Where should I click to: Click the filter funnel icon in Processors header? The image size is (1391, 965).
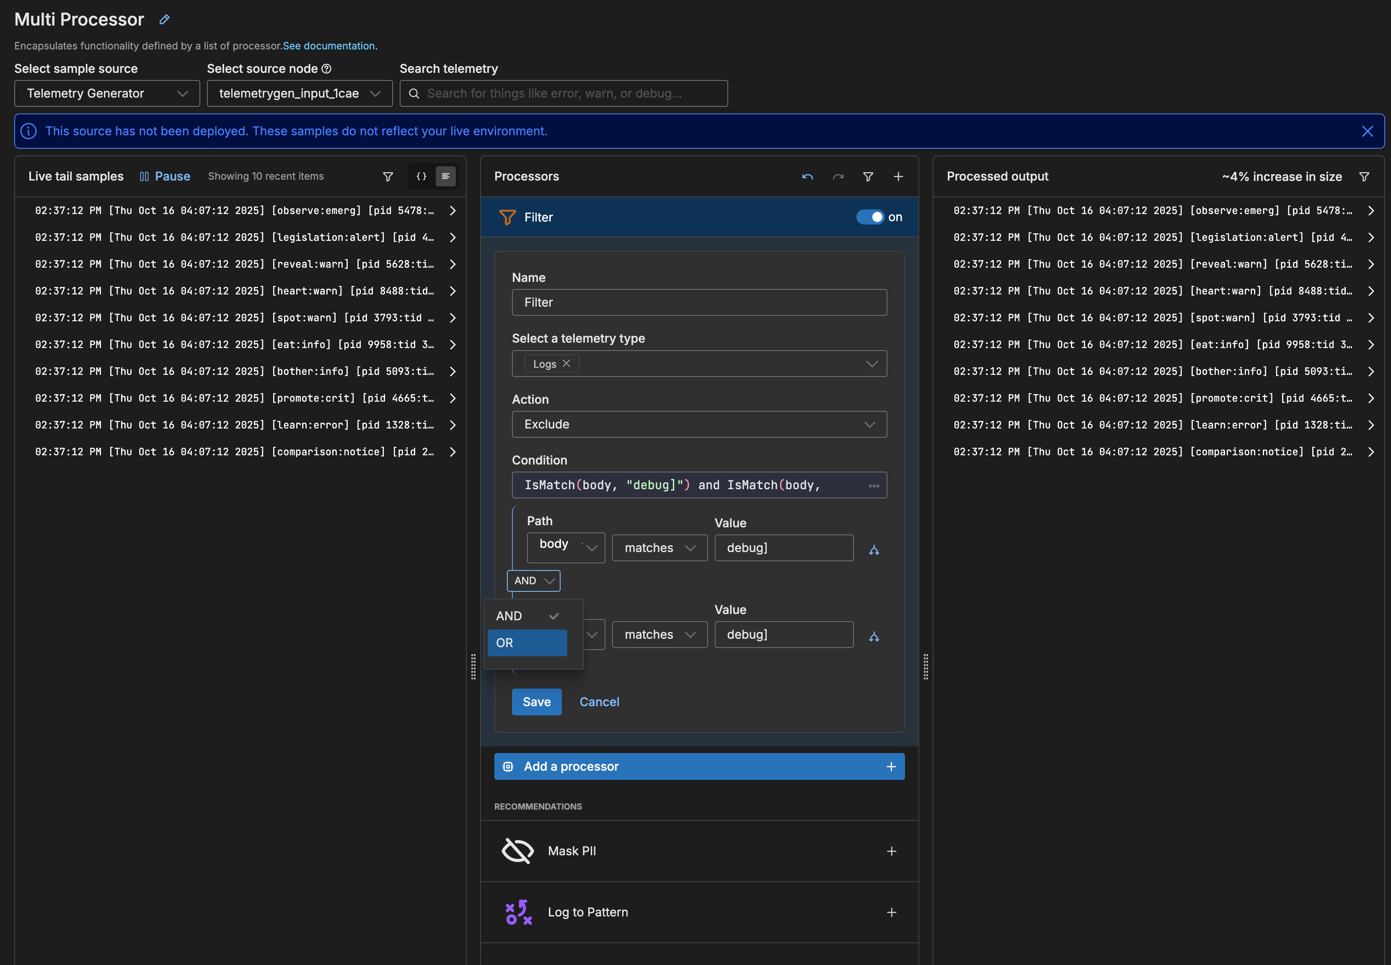click(x=868, y=177)
